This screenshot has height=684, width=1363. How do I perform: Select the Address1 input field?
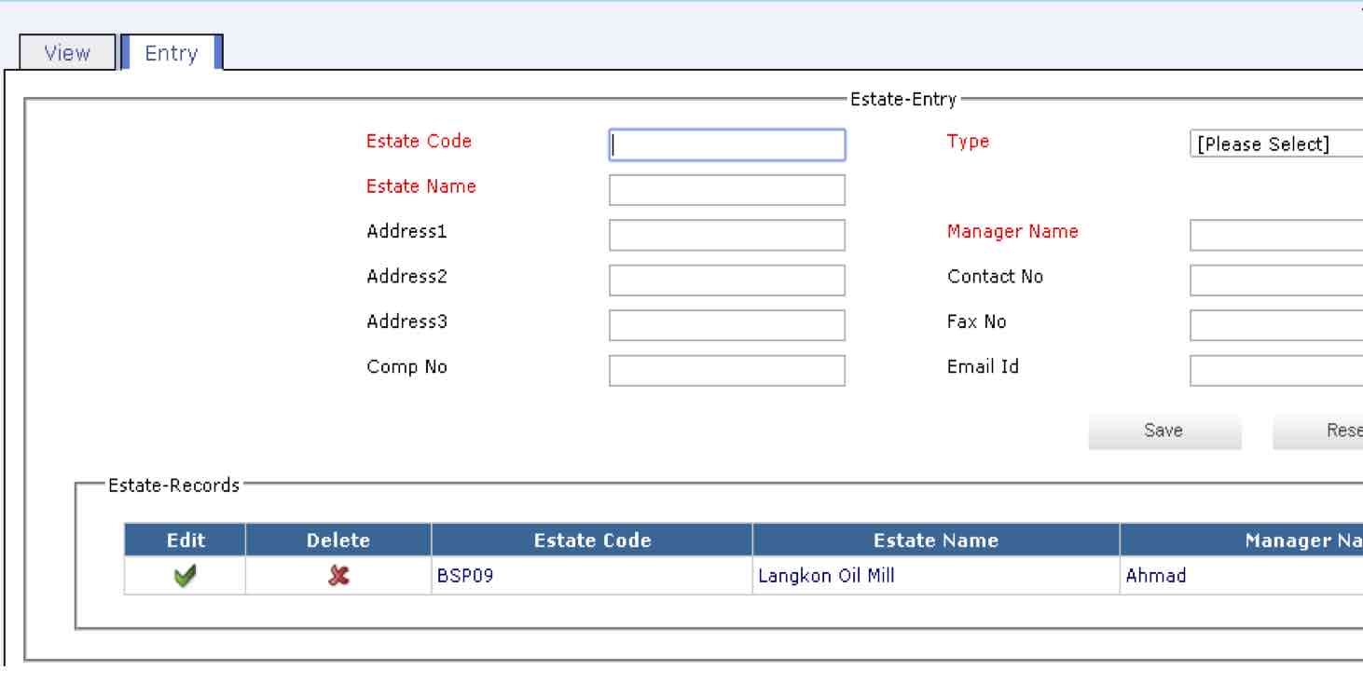pyautogui.click(x=726, y=235)
